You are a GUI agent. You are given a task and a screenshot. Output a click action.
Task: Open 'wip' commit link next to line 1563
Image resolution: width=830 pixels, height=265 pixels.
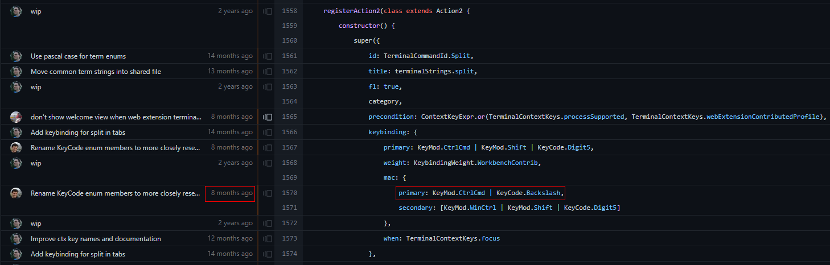point(36,87)
